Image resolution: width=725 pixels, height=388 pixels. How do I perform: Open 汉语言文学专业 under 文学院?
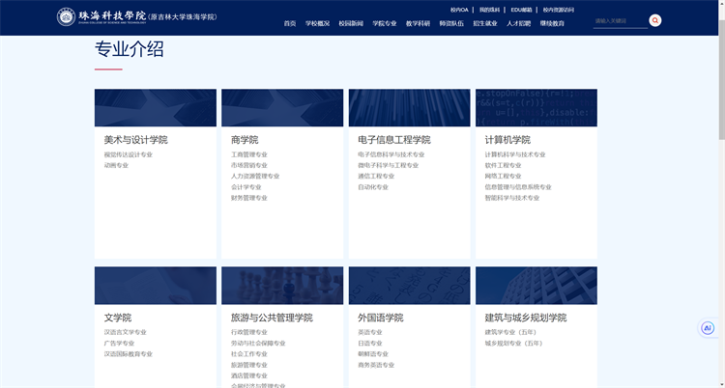click(126, 332)
